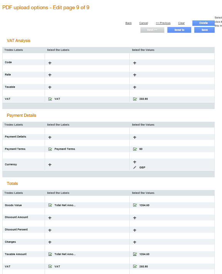Click the 'Charges' Tradex label
Image resolution: width=222 pixels, height=274 pixels.
click(x=10, y=242)
